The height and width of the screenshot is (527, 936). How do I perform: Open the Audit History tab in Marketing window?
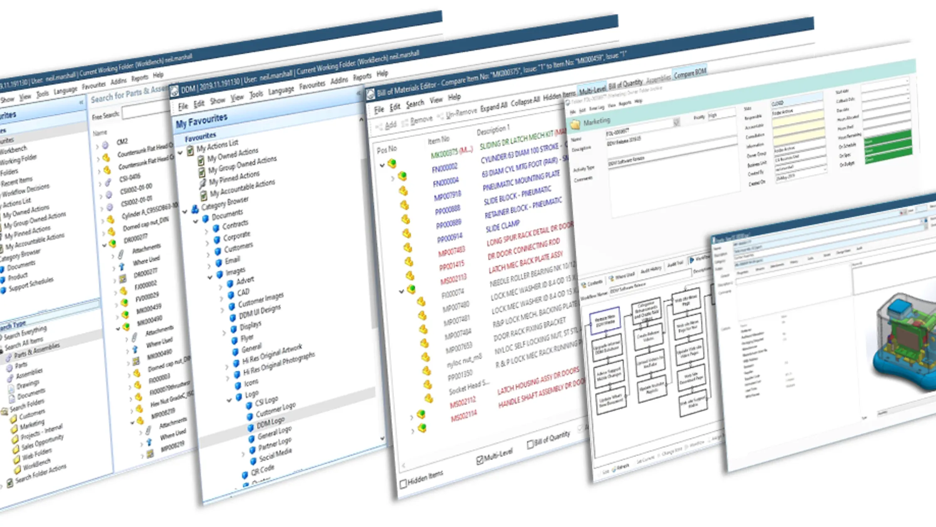pos(651,270)
